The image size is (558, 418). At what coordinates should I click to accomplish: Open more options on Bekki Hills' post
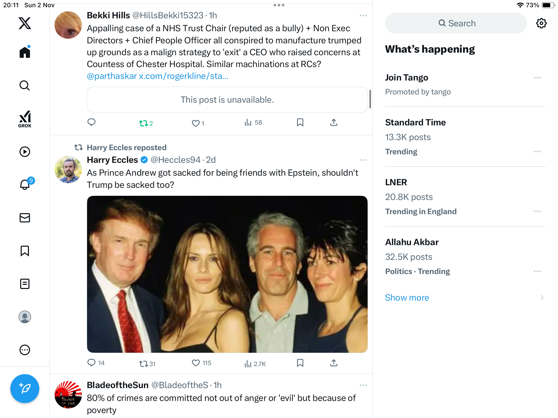(x=363, y=15)
